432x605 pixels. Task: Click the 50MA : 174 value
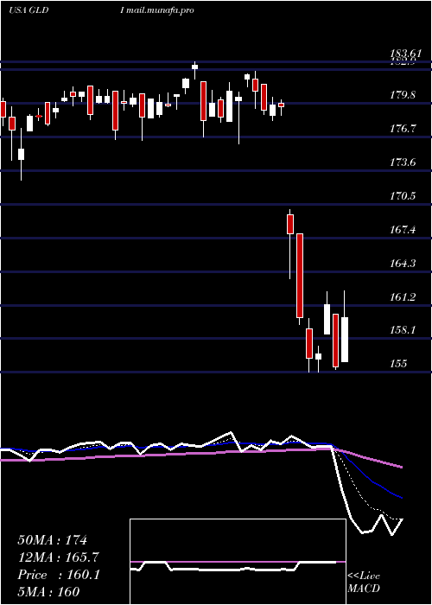click(x=53, y=540)
